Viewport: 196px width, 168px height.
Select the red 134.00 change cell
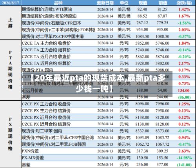click(184, 90)
